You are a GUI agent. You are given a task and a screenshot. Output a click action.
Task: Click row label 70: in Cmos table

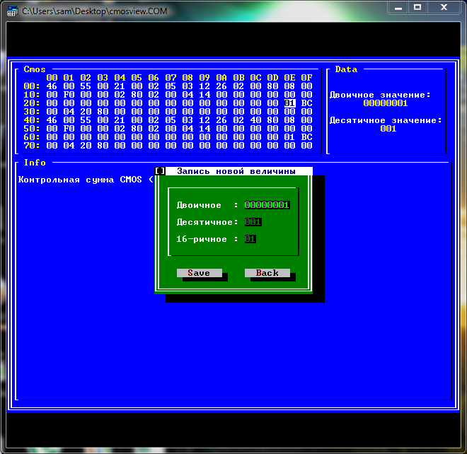32,146
